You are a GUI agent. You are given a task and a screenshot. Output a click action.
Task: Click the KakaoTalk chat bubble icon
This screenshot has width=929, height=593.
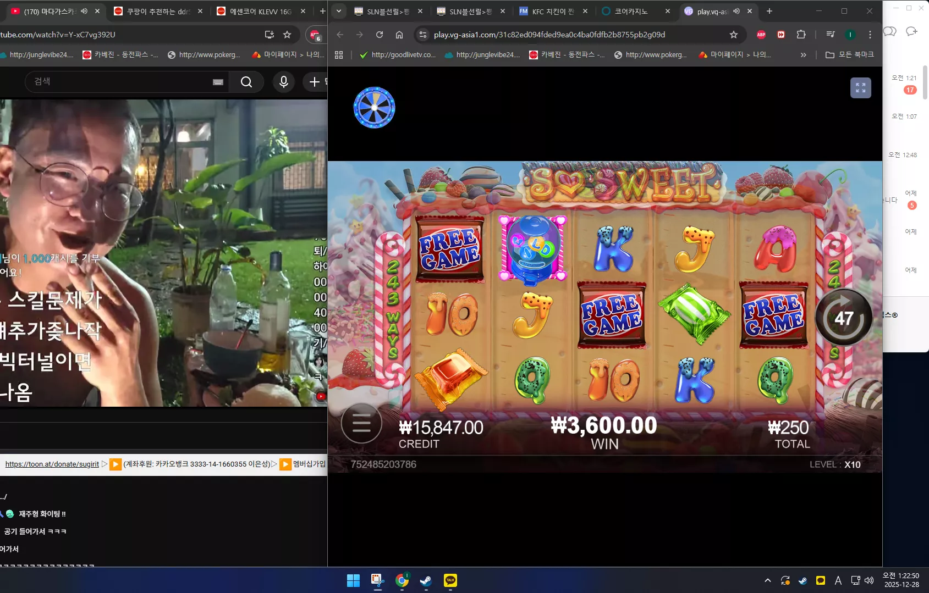point(890,31)
